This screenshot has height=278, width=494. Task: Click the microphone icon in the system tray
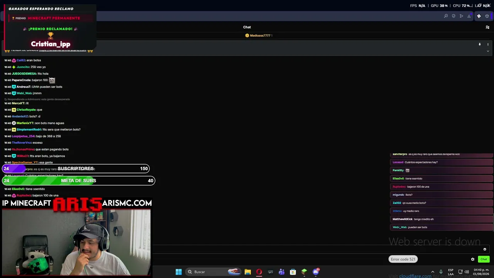coord(441,272)
